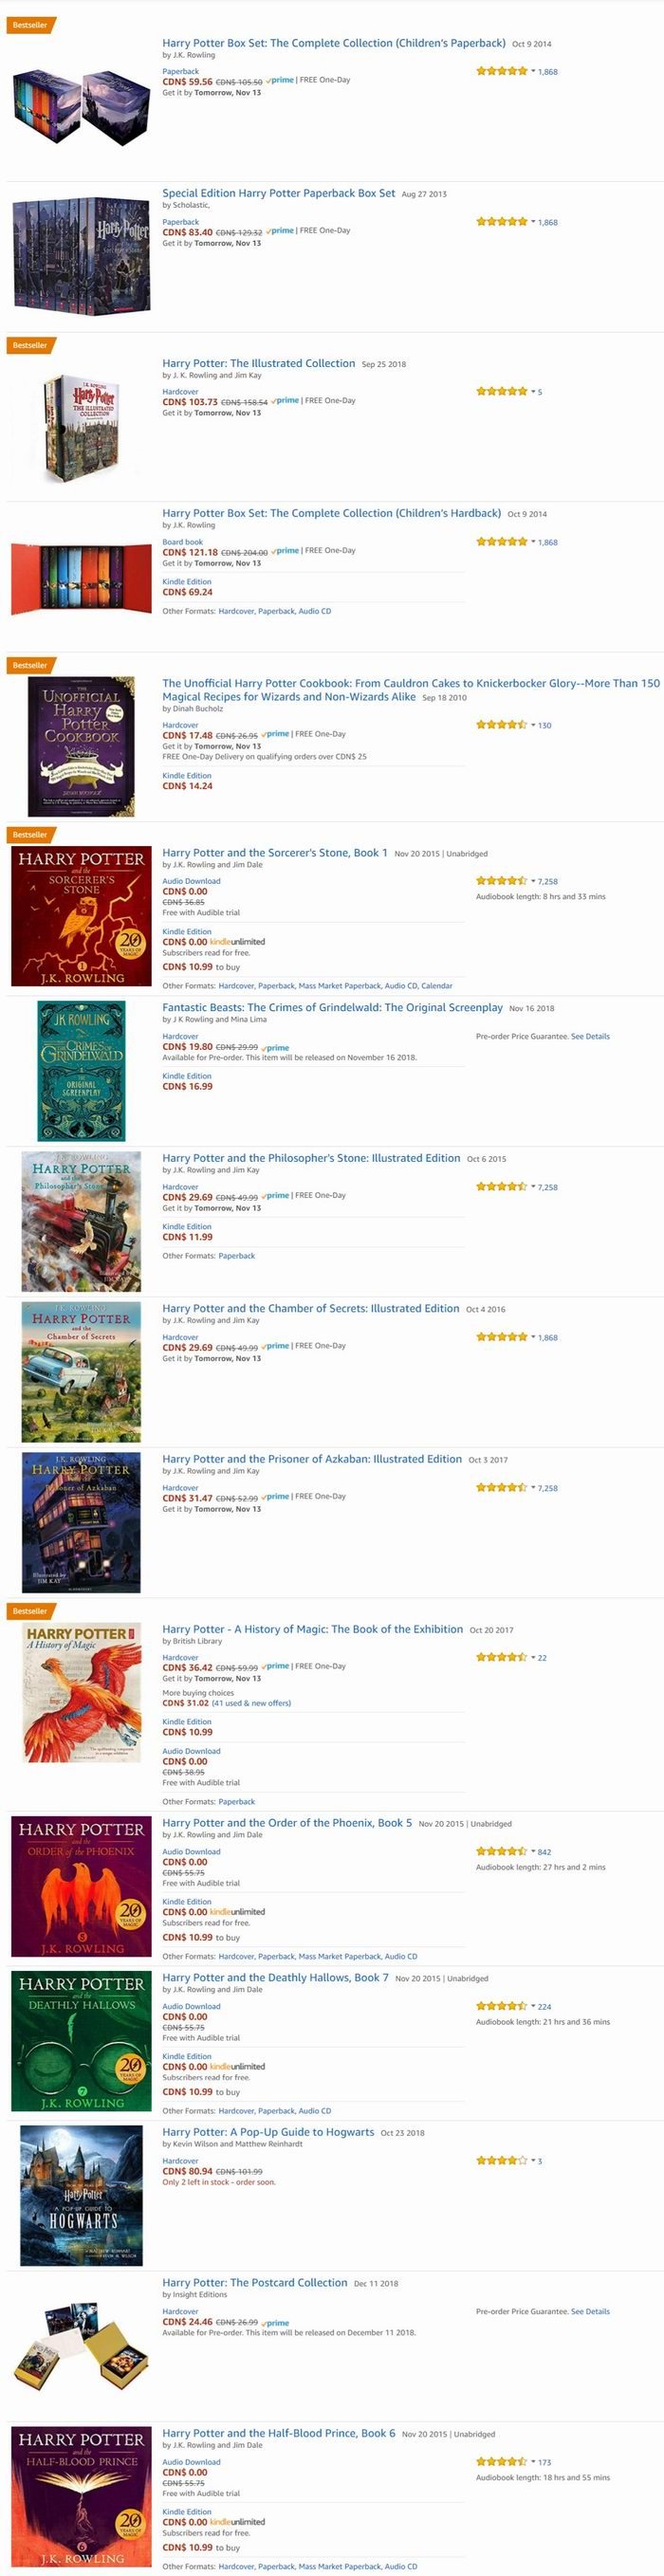The image size is (664, 2576).
Task: Open the star rating on Harry Potter: The Illustrated Collection
Action: 501,391
